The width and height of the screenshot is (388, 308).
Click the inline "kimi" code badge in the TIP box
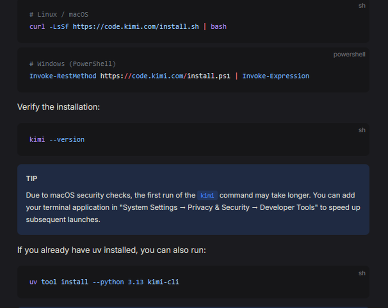[207, 196]
